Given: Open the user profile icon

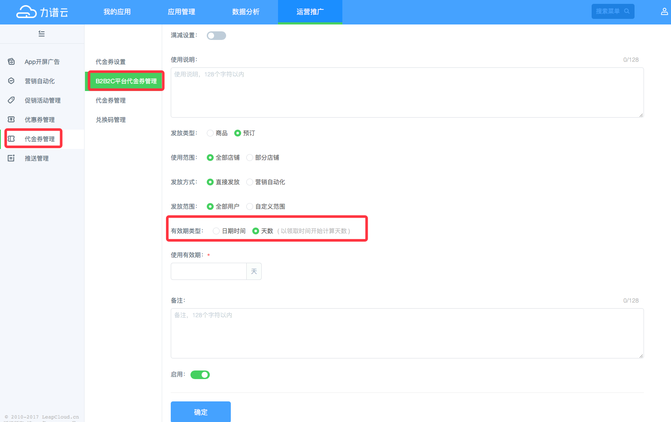Looking at the screenshot, I should pyautogui.click(x=664, y=12).
